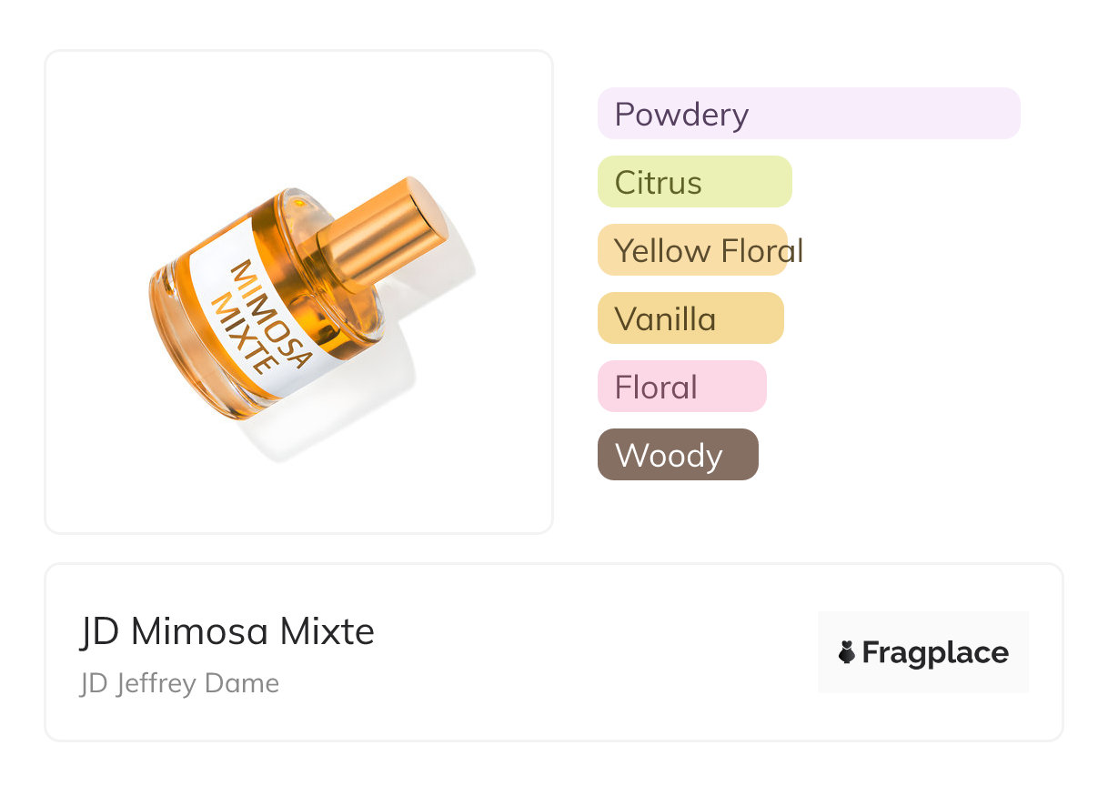The image size is (1108, 786).
Task: Click the Fragplace flower logo icon
Action: tap(847, 652)
